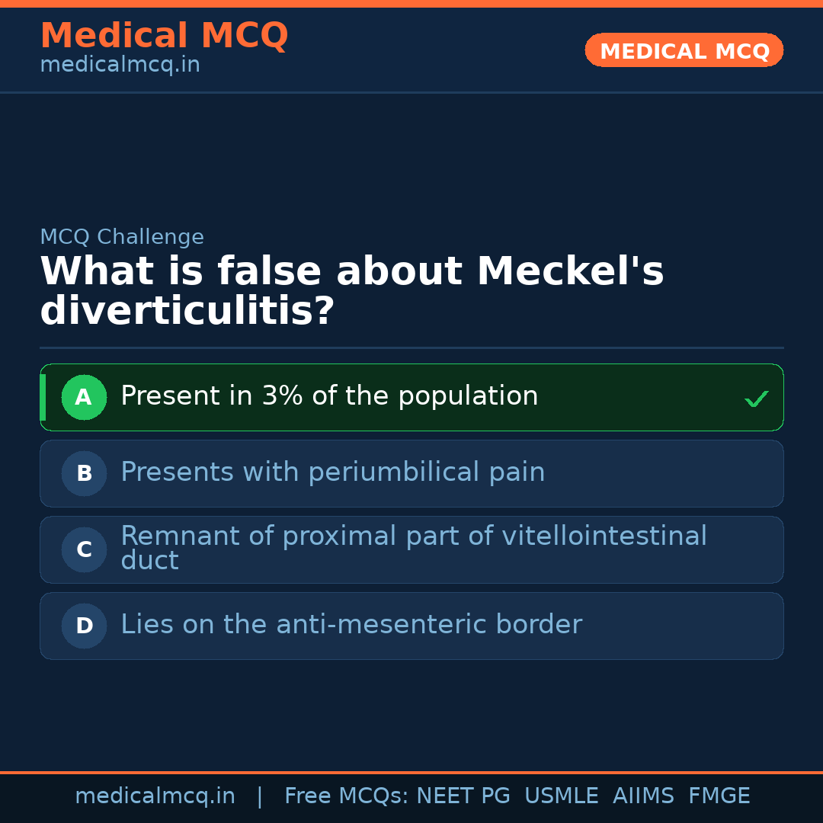823x823 pixels.
Task: Select 'Lies on the anti-mesenteric border' option
Action: [x=351, y=625]
